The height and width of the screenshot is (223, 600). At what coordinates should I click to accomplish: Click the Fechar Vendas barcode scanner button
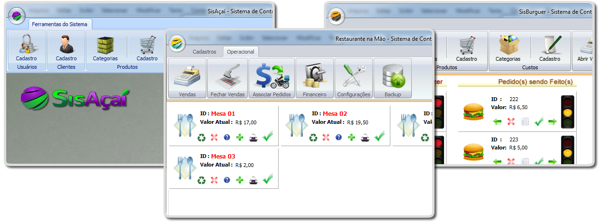(227, 78)
